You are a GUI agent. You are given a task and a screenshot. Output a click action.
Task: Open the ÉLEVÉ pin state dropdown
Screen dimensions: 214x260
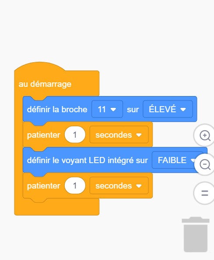tap(168, 109)
